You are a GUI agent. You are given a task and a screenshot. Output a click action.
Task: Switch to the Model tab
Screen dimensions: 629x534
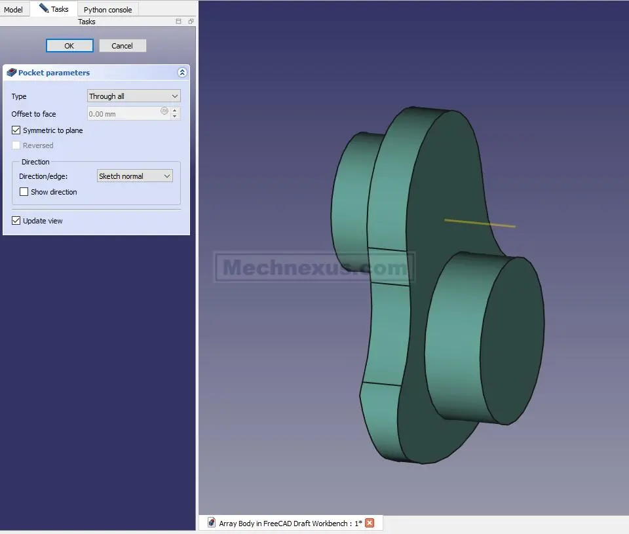pyautogui.click(x=13, y=10)
